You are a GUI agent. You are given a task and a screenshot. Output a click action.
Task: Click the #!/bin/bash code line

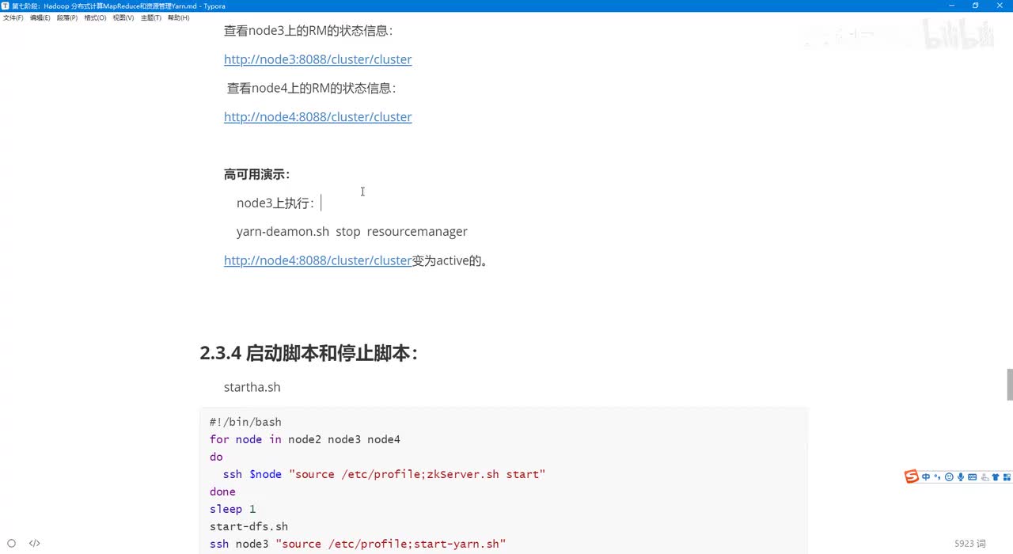(245, 422)
